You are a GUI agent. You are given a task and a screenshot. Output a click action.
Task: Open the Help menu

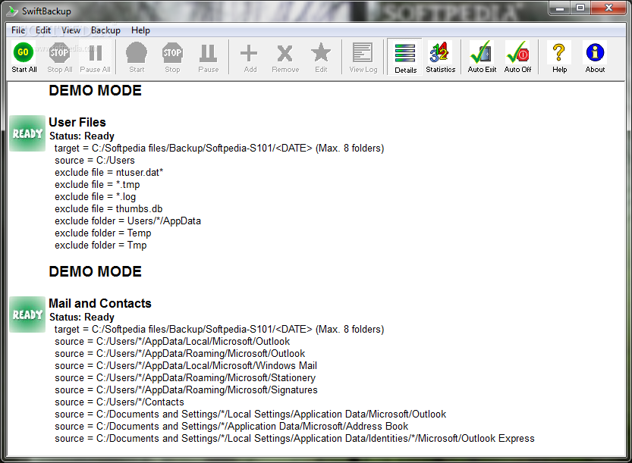click(140, 30)
